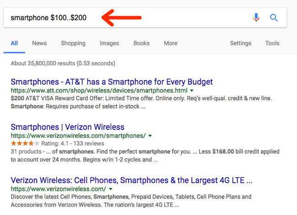Open the More search menu

coord(171,43)
